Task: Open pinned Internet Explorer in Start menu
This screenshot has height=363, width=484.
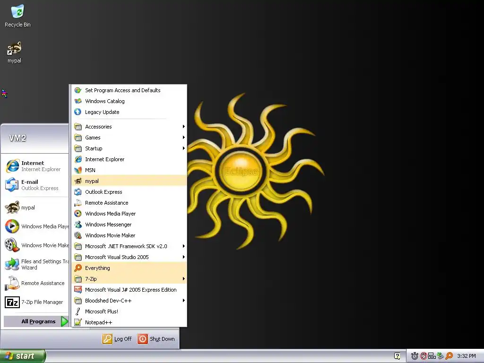Action: 36,166
